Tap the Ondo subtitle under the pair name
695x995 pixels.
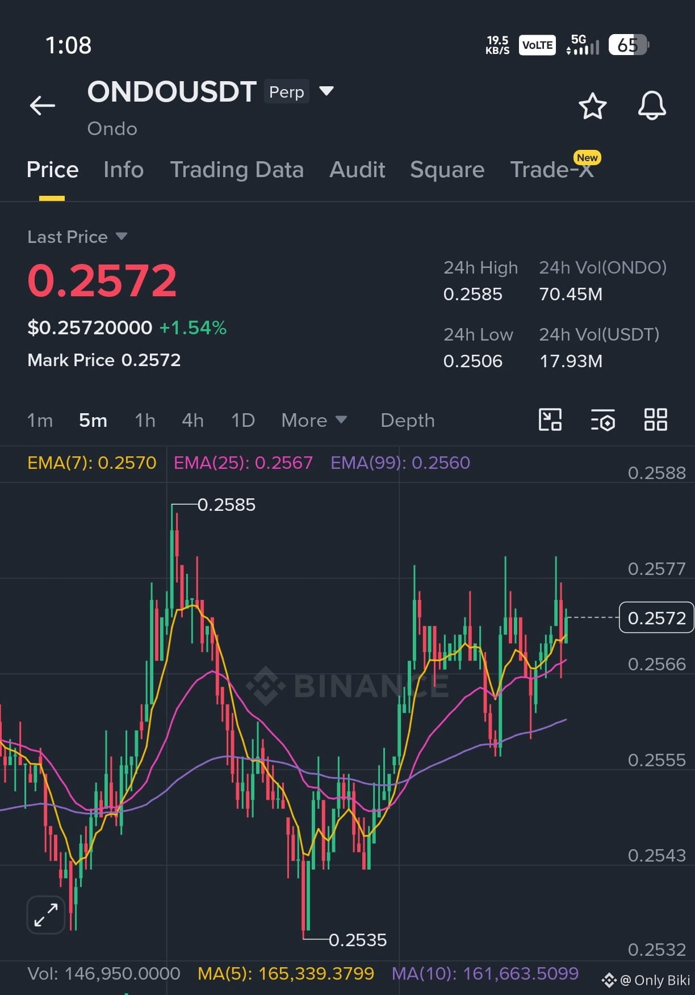coord(112,129)
